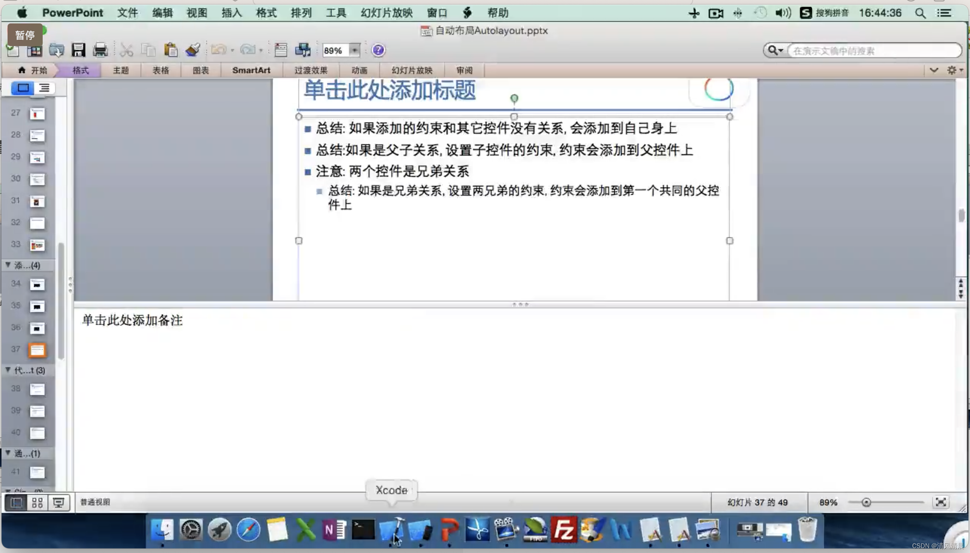
Task: Click fit slide to window icon
Action: click(941, 502)
